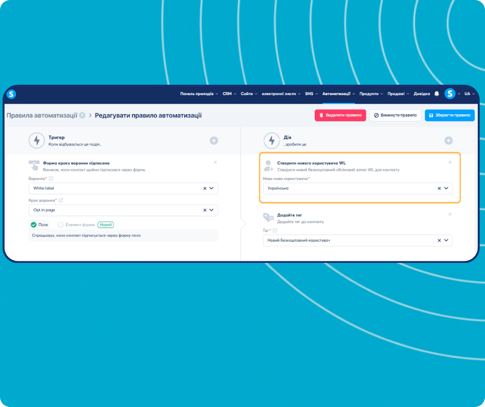
Task: Remove the Додайте тег action
Action: [450, 214]
